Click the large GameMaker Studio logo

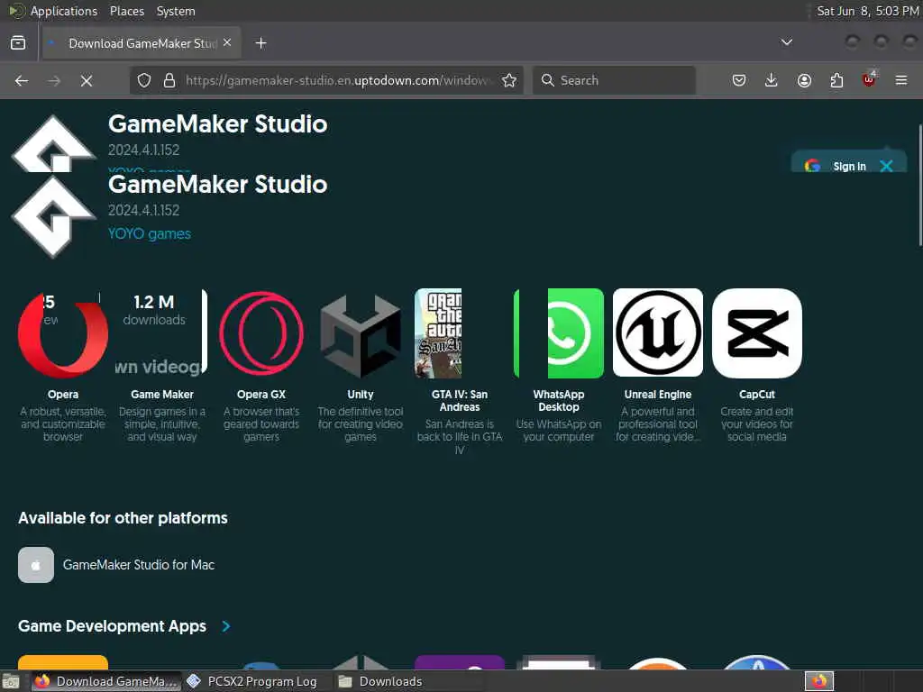tap(53, 217)
